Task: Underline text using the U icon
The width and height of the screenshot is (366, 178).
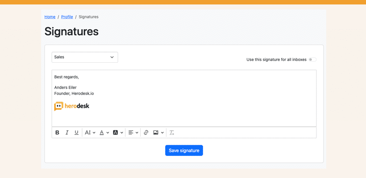Action: coord(76,133)
